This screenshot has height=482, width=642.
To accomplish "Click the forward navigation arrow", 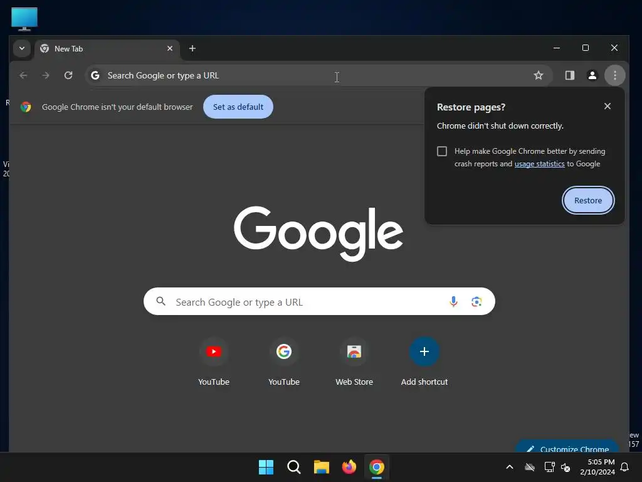I will point(45,75).
